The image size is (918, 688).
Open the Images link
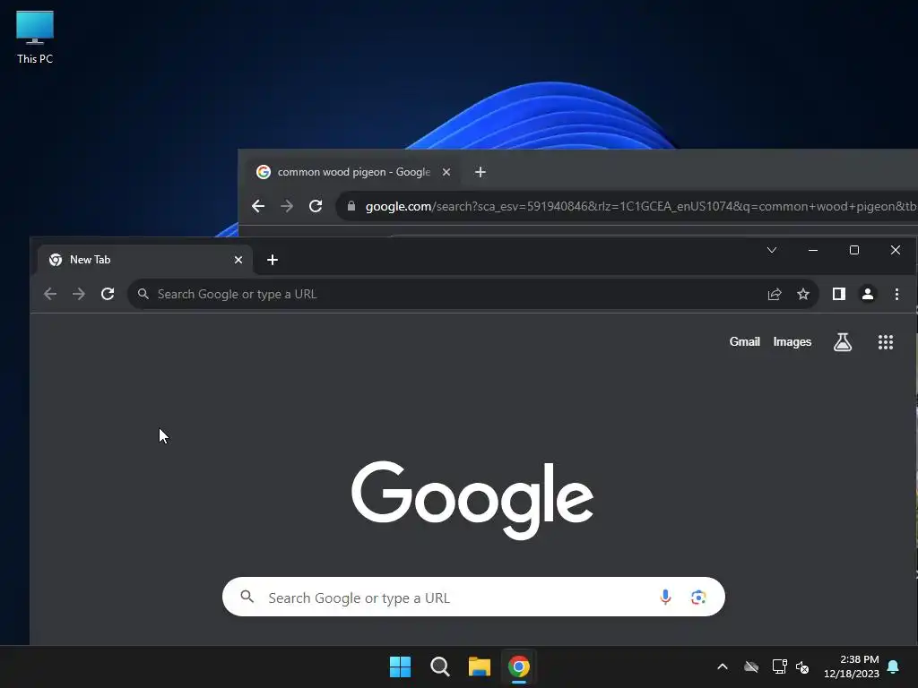click(792, 341)
